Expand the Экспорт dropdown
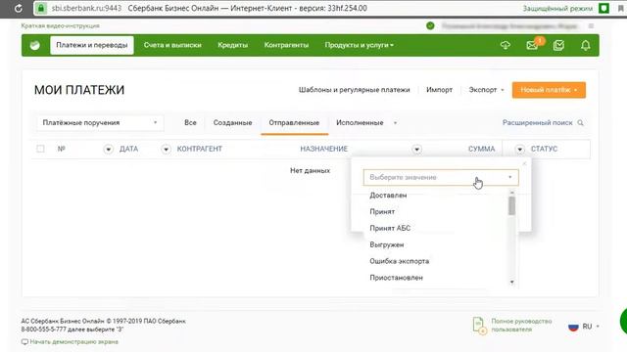Screen dimensions: 627x352 pos(486,90)
